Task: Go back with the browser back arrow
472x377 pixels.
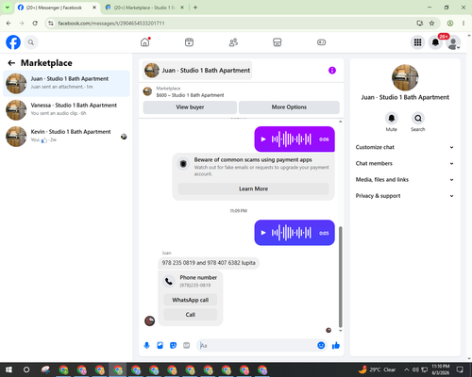Action: tap(8, 24)
